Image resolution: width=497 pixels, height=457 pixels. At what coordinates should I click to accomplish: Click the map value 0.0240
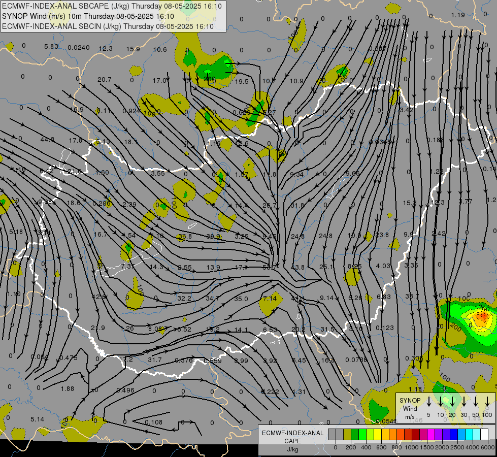(79, 48)
